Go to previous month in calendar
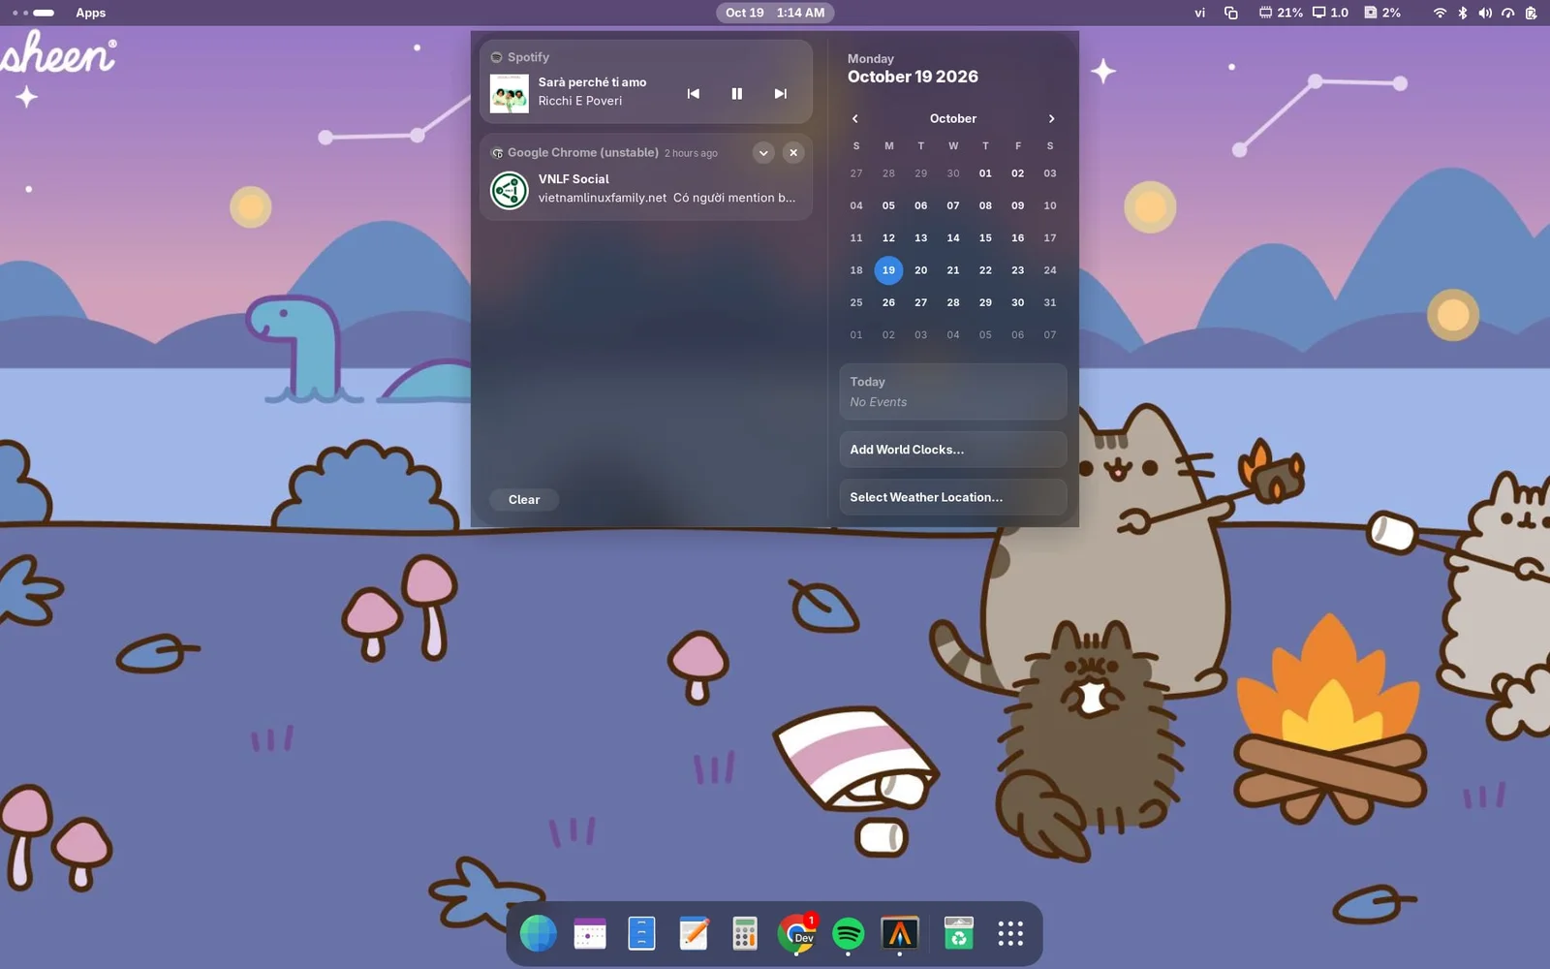The image size is (1550, 969). pyautogui.click(x=855, y=118)
